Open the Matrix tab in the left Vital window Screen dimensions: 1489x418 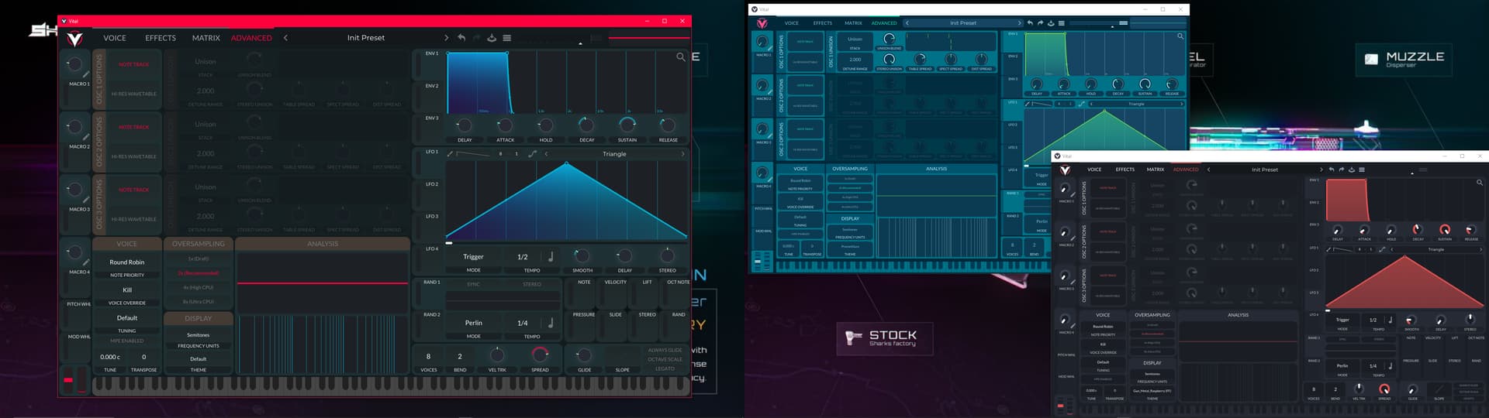[x=206, y=38]
